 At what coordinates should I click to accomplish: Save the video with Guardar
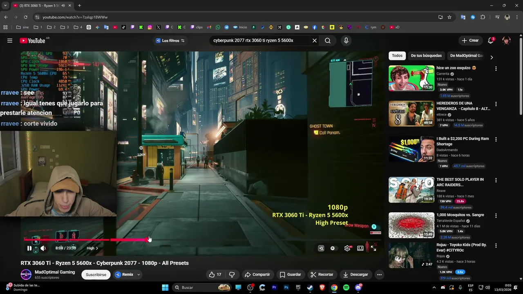pos(291,274)
